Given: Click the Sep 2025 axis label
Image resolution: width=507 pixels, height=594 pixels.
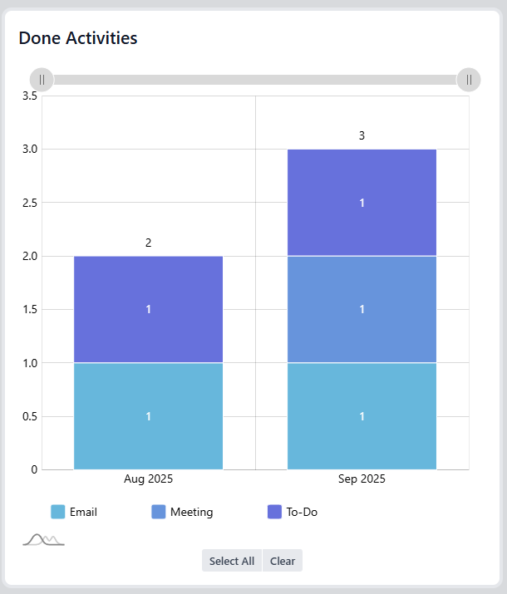Looking at the screenshot, I should coord(362,479).
